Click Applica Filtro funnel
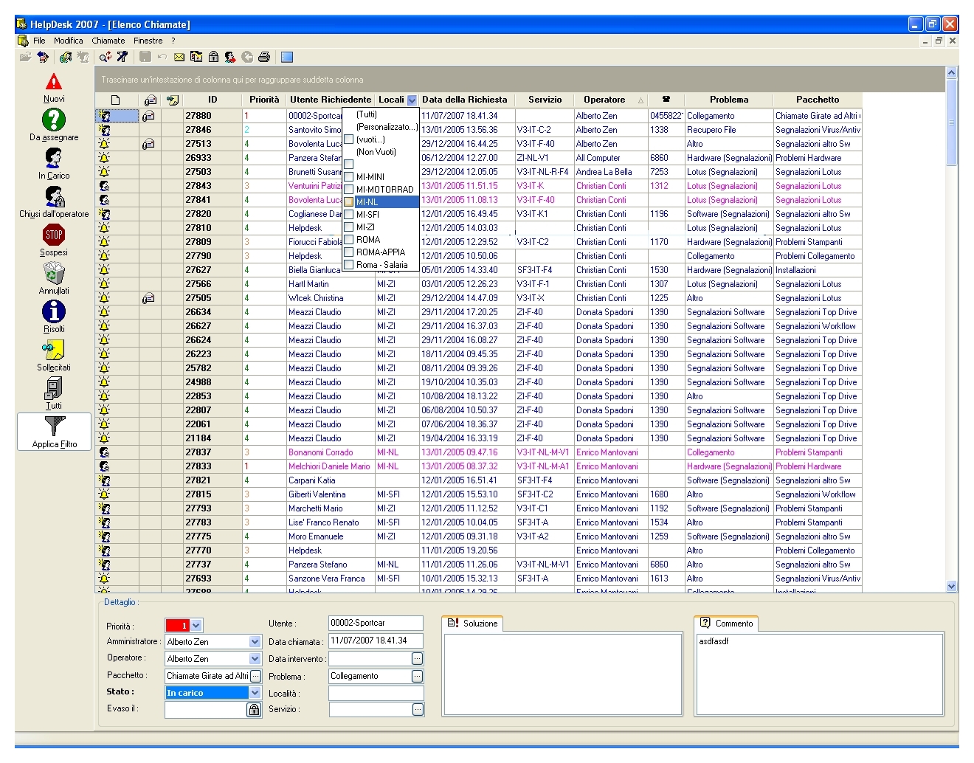This screenshot has height=763, width=974. pos(55,432)
